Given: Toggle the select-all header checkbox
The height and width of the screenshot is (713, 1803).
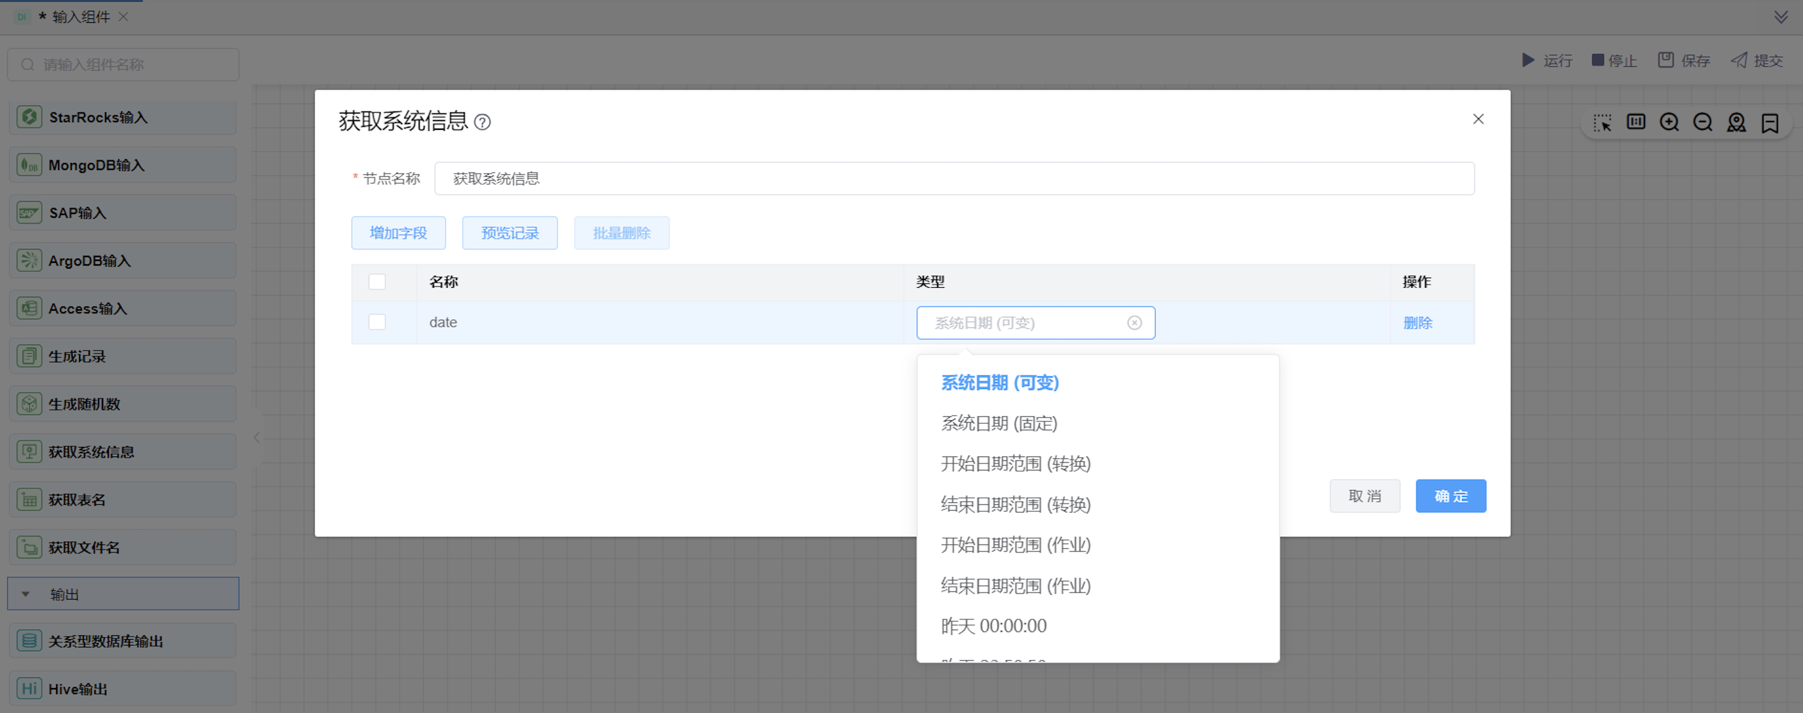Looking at the screenshot, I should (x=376, y=281).
